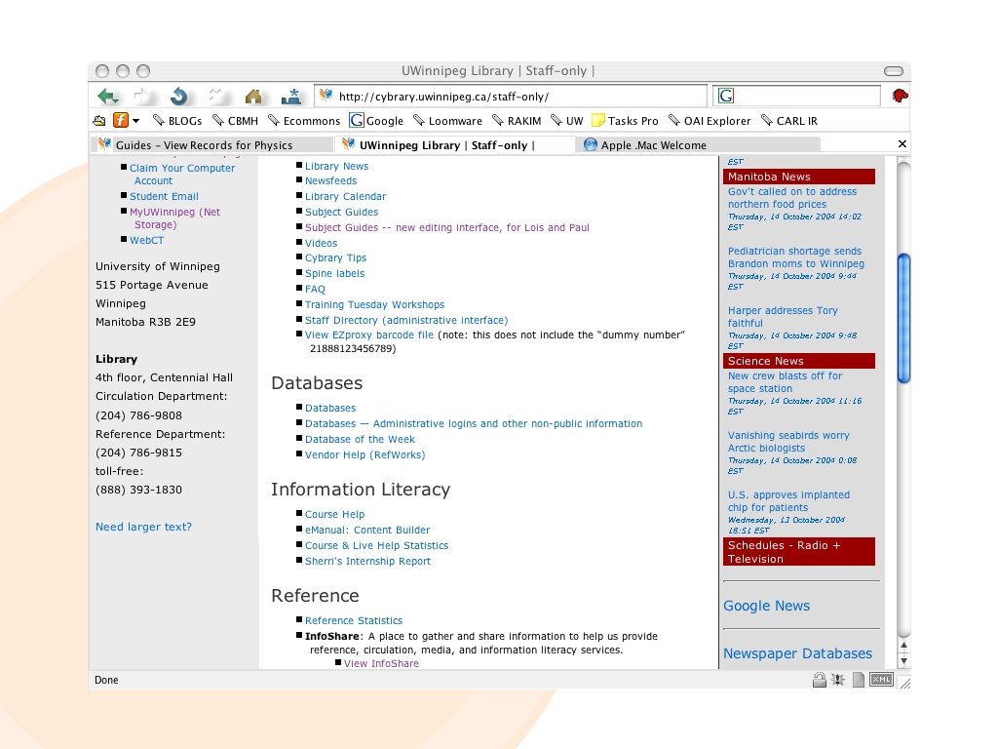Open the Library News link
The image size is (998, 749).
pos(336,166)
